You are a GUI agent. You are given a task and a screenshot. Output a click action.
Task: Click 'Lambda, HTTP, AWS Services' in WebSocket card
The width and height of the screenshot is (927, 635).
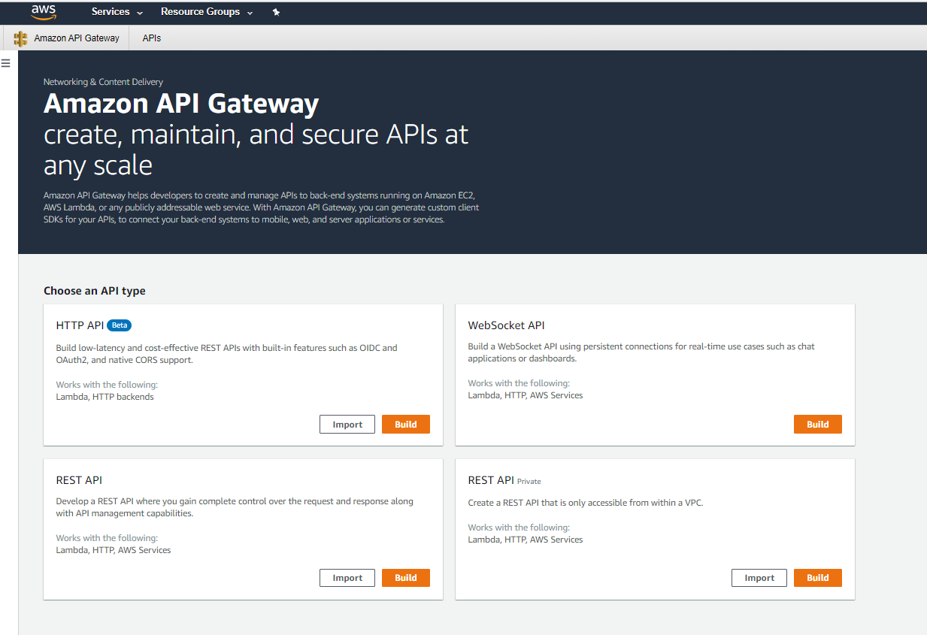[526, 395]
